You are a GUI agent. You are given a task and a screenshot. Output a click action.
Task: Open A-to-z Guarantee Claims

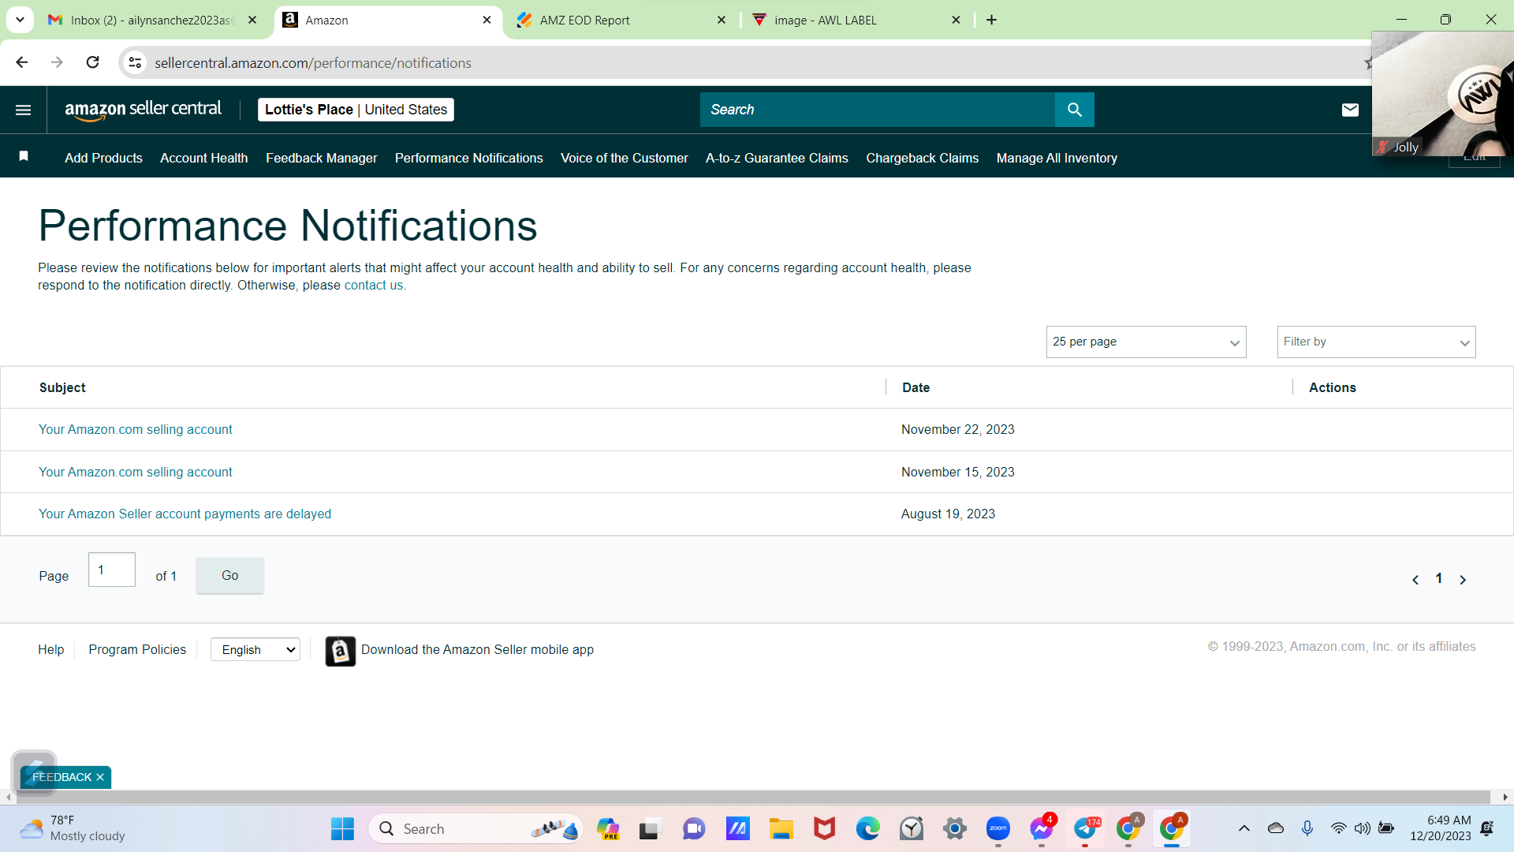click(777, 158)
